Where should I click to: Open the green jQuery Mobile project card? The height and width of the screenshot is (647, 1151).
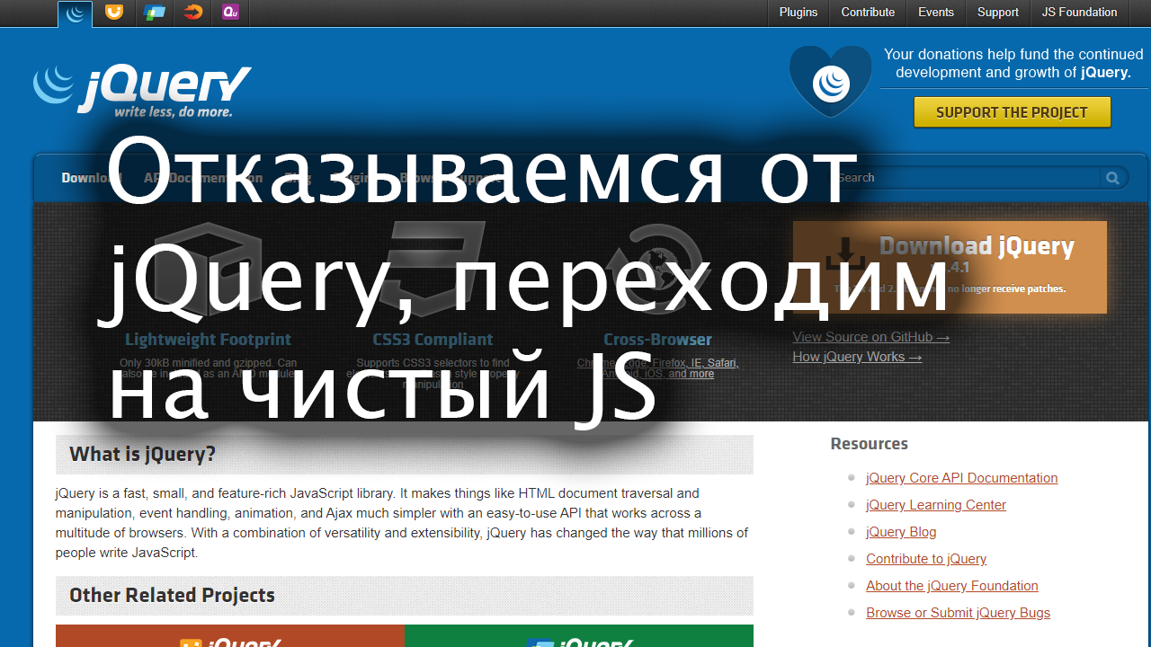click(579, 636)
